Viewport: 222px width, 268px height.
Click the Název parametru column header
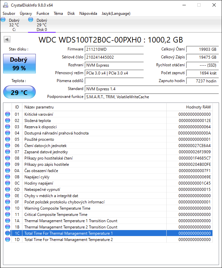click(94, 107)
